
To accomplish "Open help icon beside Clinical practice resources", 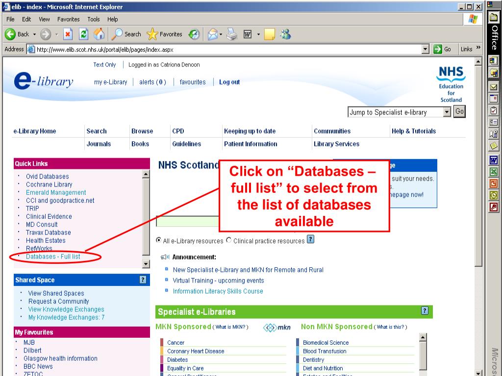I will point(310,239).
